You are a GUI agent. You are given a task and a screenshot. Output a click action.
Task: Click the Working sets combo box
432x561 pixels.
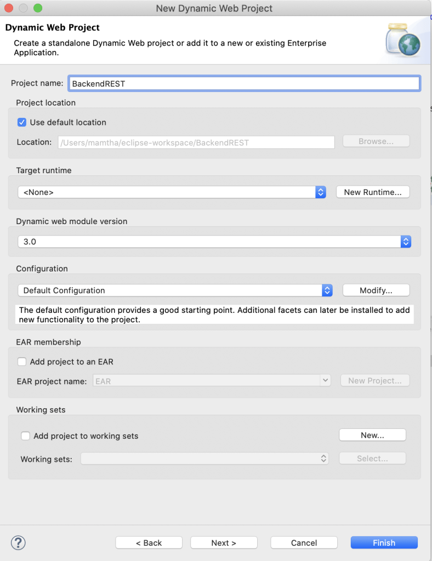pos(204,459)
